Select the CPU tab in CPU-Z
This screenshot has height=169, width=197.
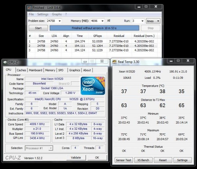coord(9,70)
